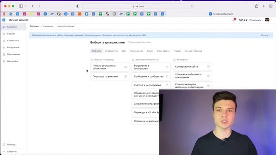276x155 pixels.
Task: Hide the notice banner with Скрыть
Action: coord(266,35)
